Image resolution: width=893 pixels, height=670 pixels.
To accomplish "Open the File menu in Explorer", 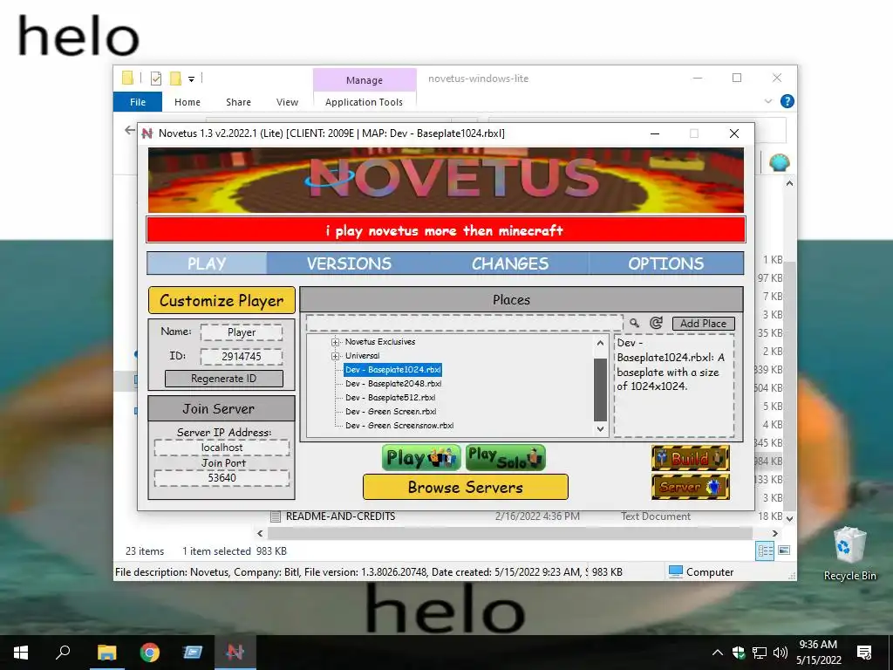I will [138, 102].
